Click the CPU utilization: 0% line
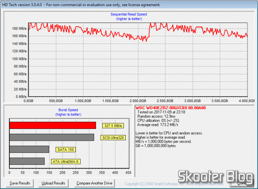The image size is (258, 189). [x=158, y=120]
